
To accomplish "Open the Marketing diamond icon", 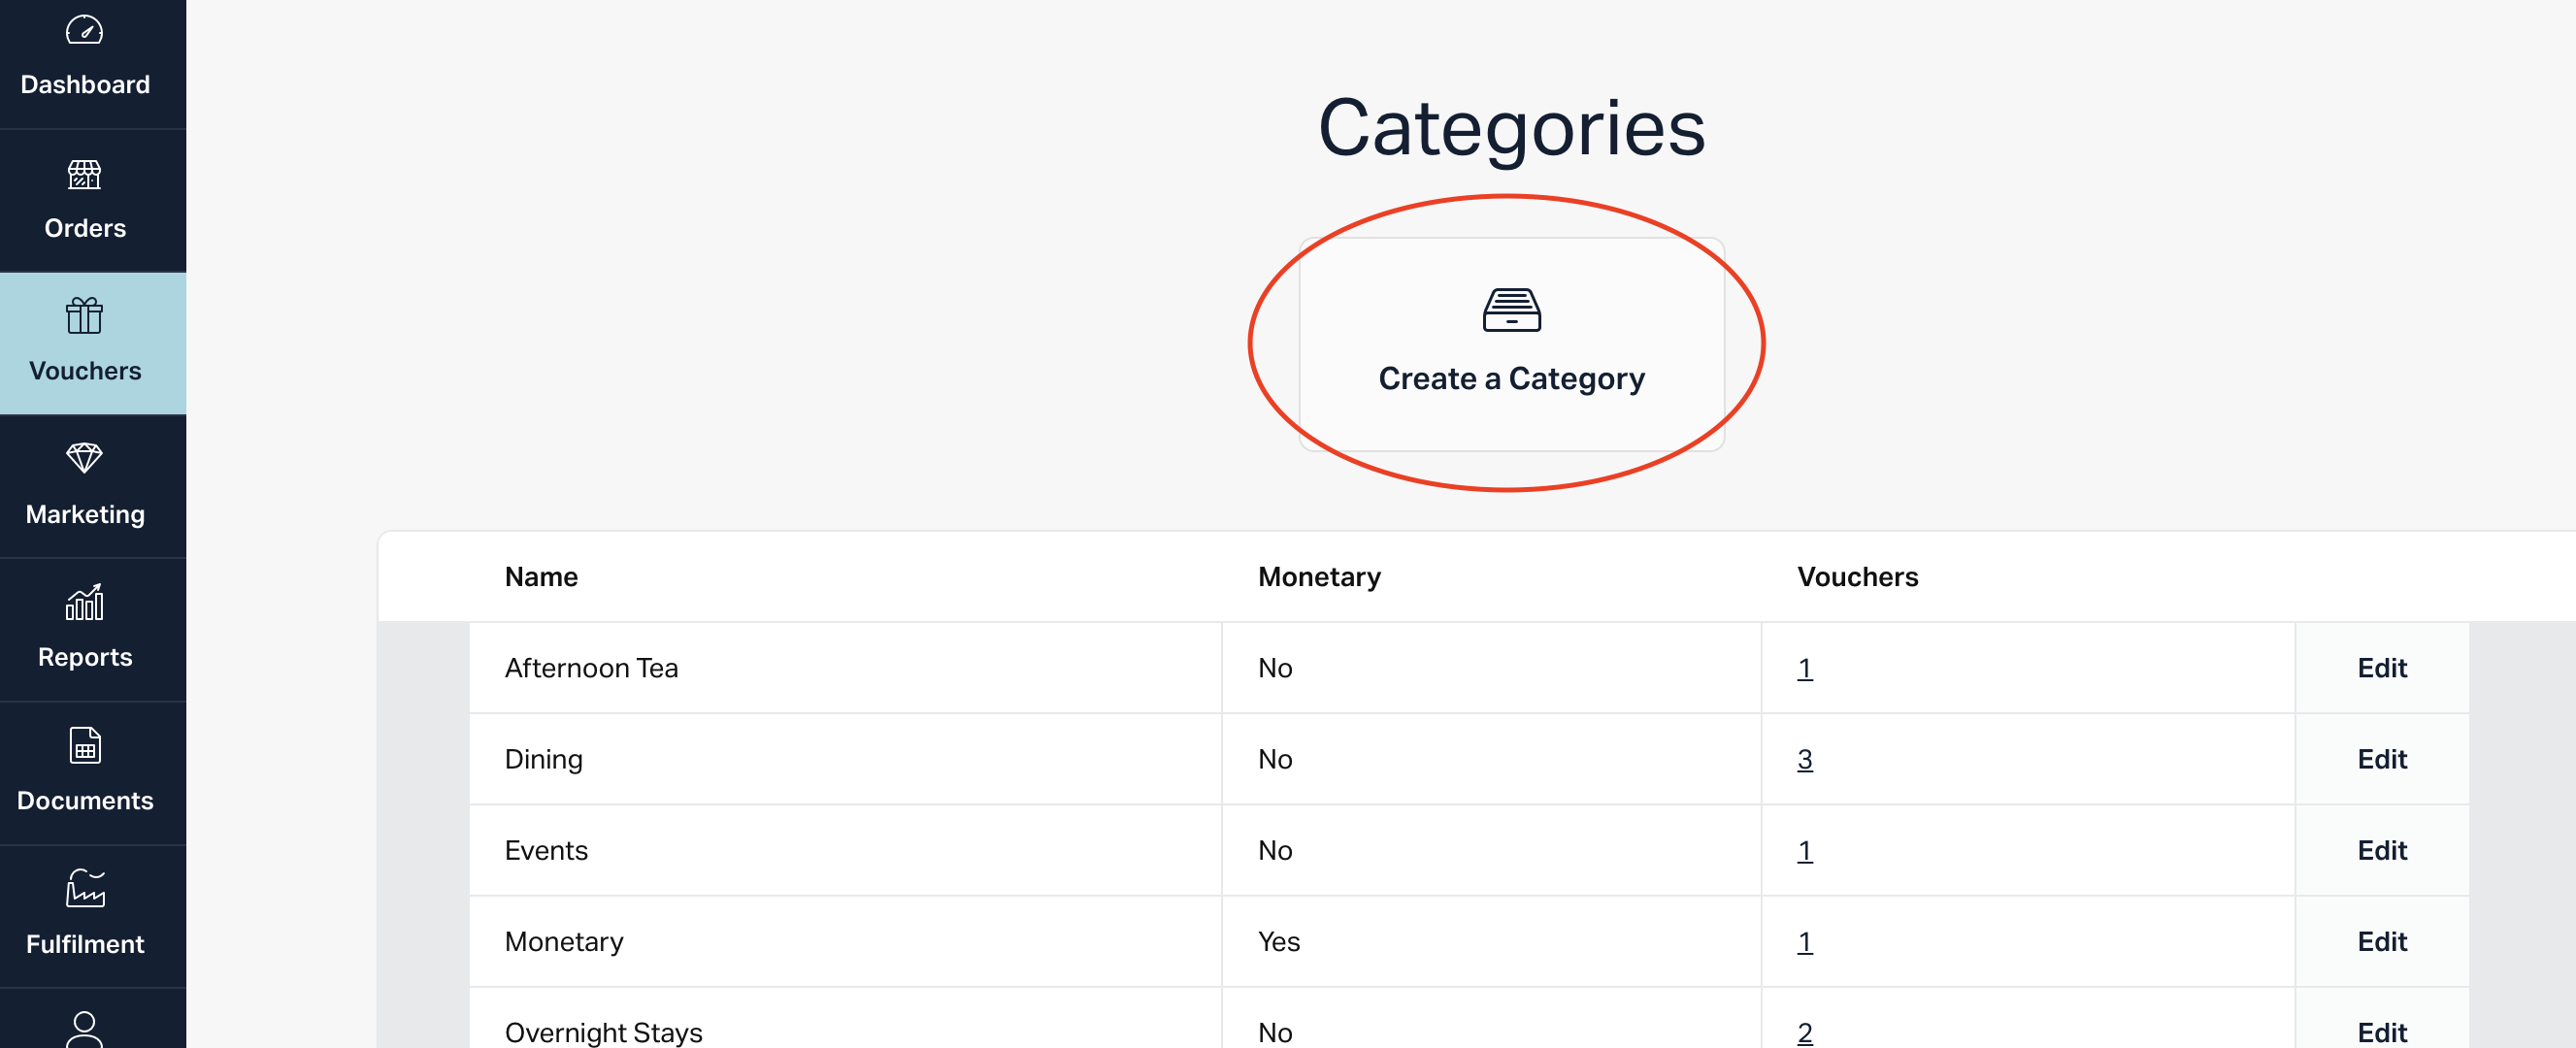I will coord(85,459).
